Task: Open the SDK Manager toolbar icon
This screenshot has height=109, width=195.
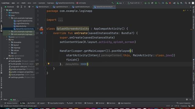Action: [182, 3]
